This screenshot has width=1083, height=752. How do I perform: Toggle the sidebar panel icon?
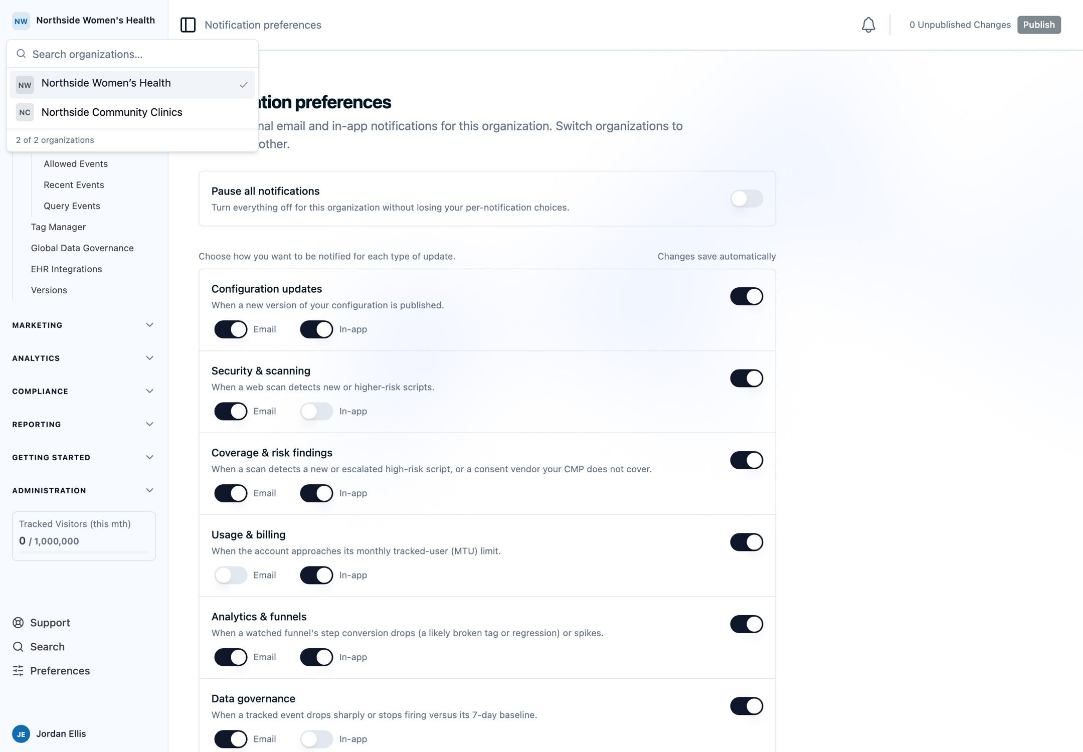coord(188,25)
